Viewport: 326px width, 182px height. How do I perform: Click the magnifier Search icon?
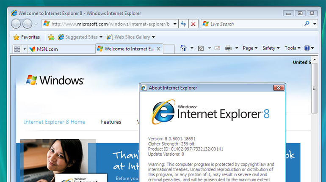307,24
